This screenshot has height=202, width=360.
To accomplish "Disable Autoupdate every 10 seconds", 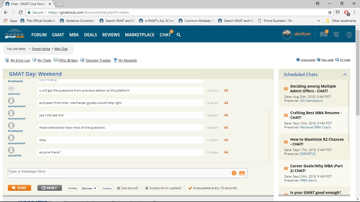I will (190, 188).
